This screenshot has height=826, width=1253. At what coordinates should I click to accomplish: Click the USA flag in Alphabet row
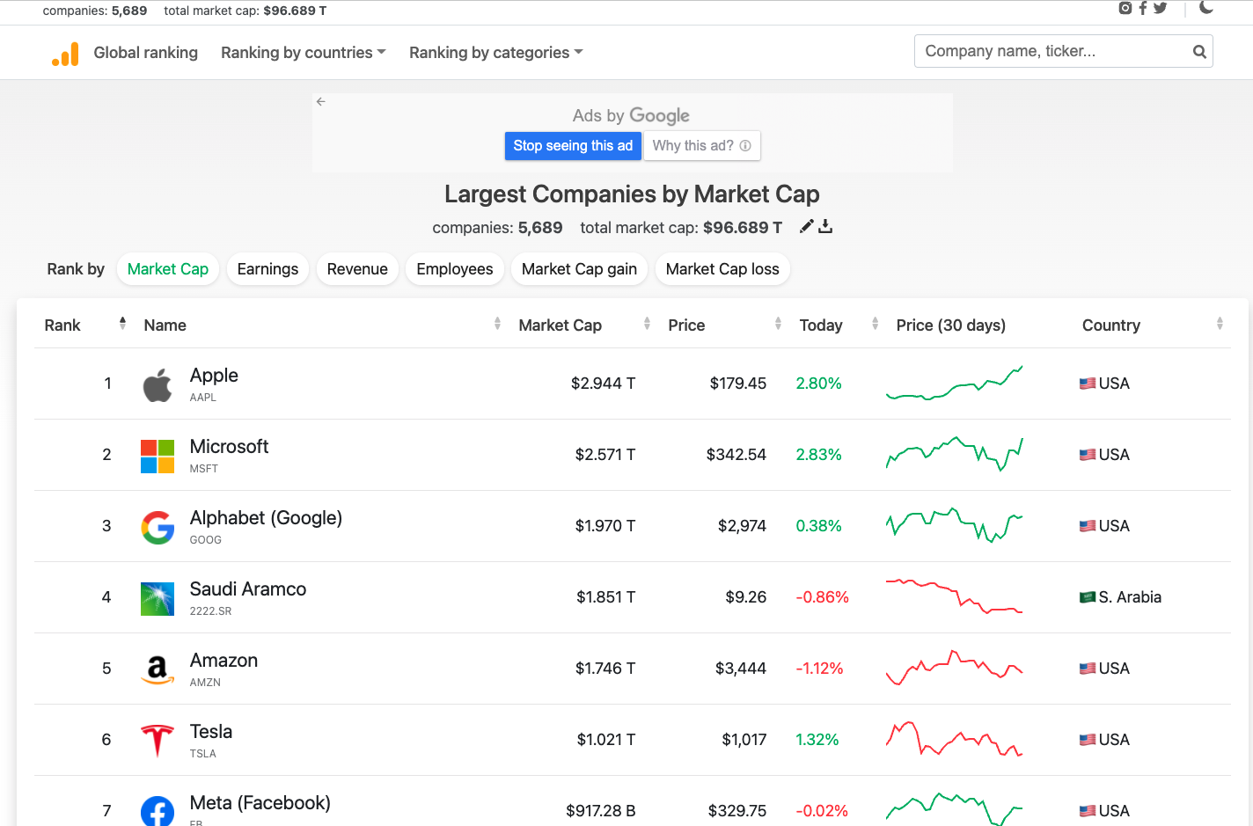1088,526
